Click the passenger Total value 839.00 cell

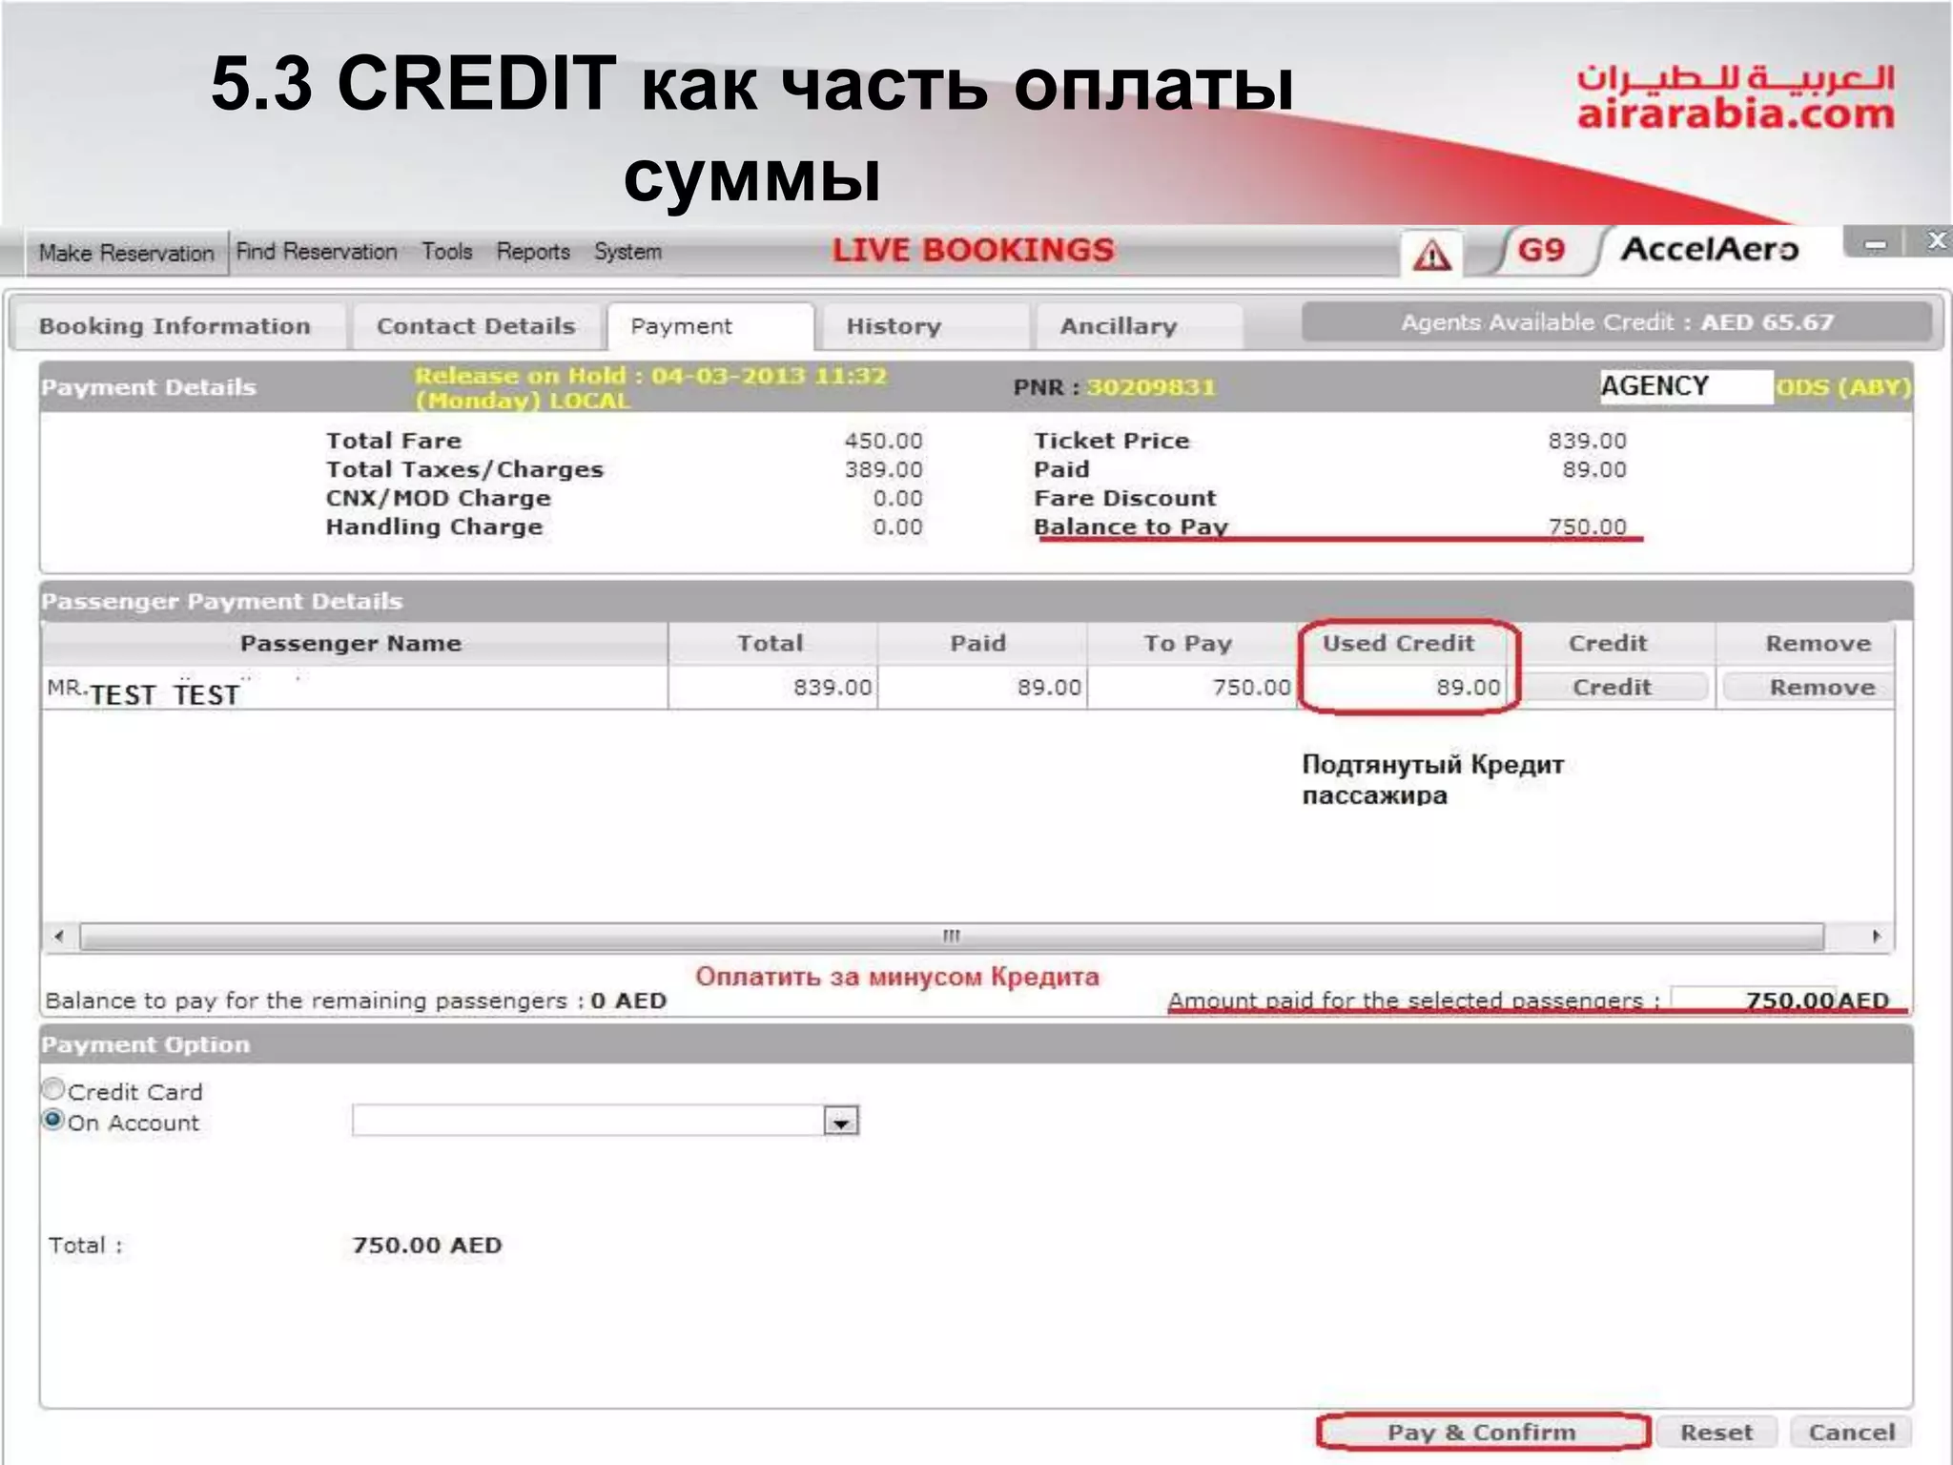771,687
